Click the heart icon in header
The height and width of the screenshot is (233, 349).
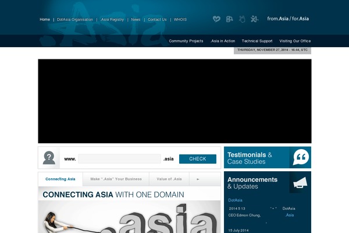(216, 19)
